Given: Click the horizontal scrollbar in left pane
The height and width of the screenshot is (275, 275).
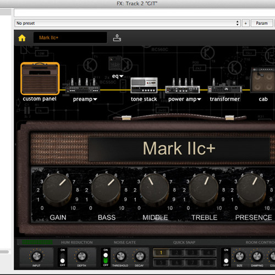Looking at the screenshot, I should [x=4, y=252].
